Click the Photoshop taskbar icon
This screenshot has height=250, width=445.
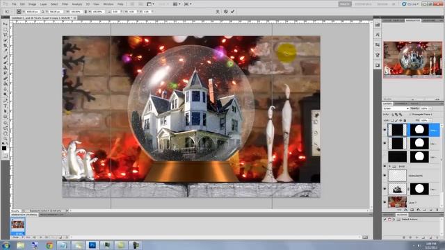(92, 245)
